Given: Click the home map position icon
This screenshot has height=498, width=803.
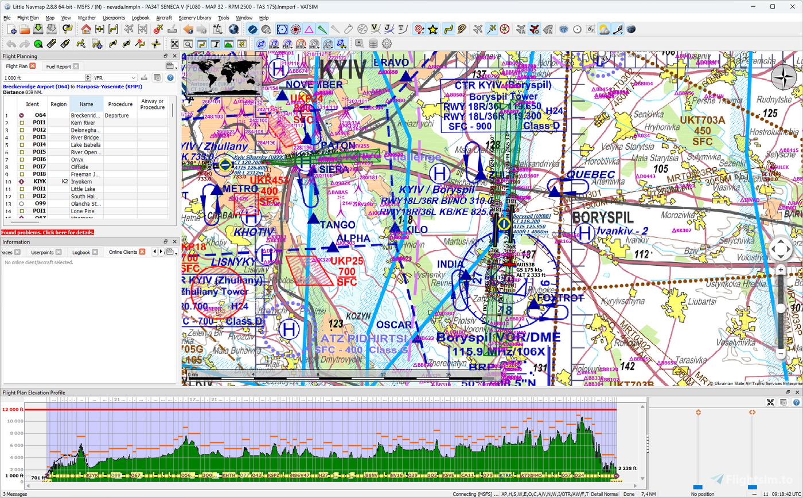Looking at the screenshot, I should point(86,29).
